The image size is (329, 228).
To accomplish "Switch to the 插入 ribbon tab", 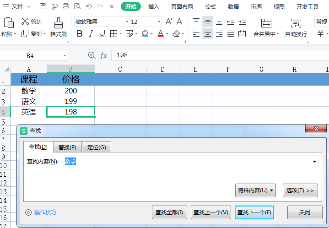I will [154, 7].
